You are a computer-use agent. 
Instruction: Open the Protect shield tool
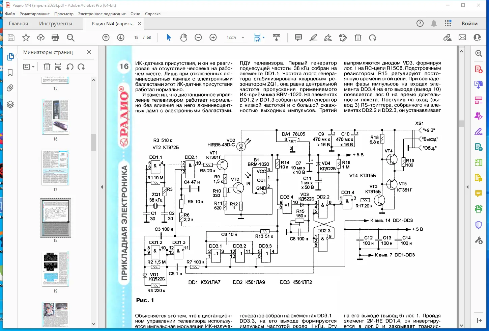coord(479,225)
